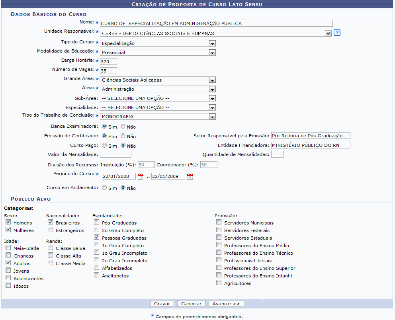Tick the Pós-Graduadas checkbox
Viewport: 395px width, 320px height.
click(97, 222)
